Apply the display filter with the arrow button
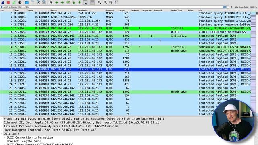The height and width of the screenshot is (145, 258). click(225, 7)
